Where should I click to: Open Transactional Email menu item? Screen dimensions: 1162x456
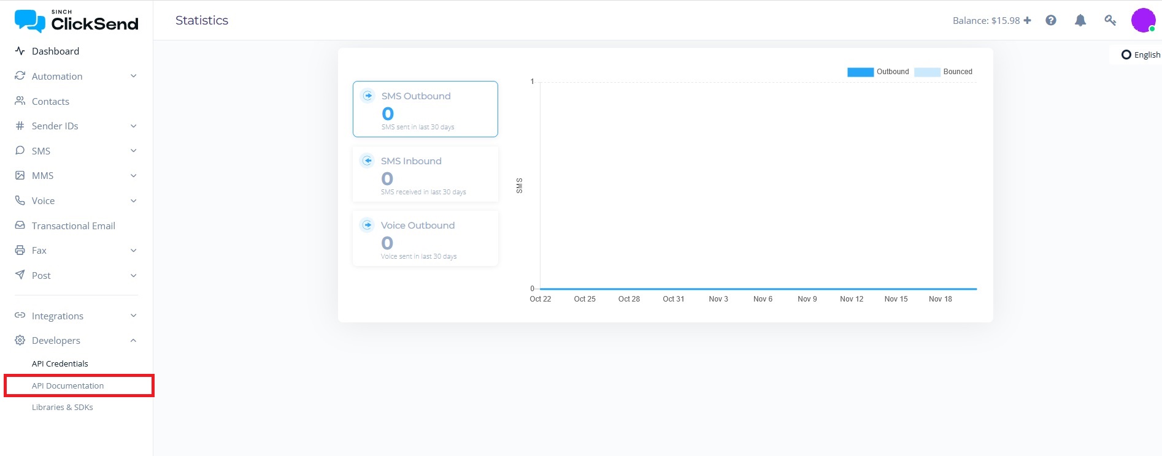tap(74, 226)
